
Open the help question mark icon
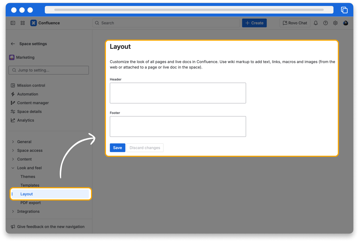coord(325,23)
